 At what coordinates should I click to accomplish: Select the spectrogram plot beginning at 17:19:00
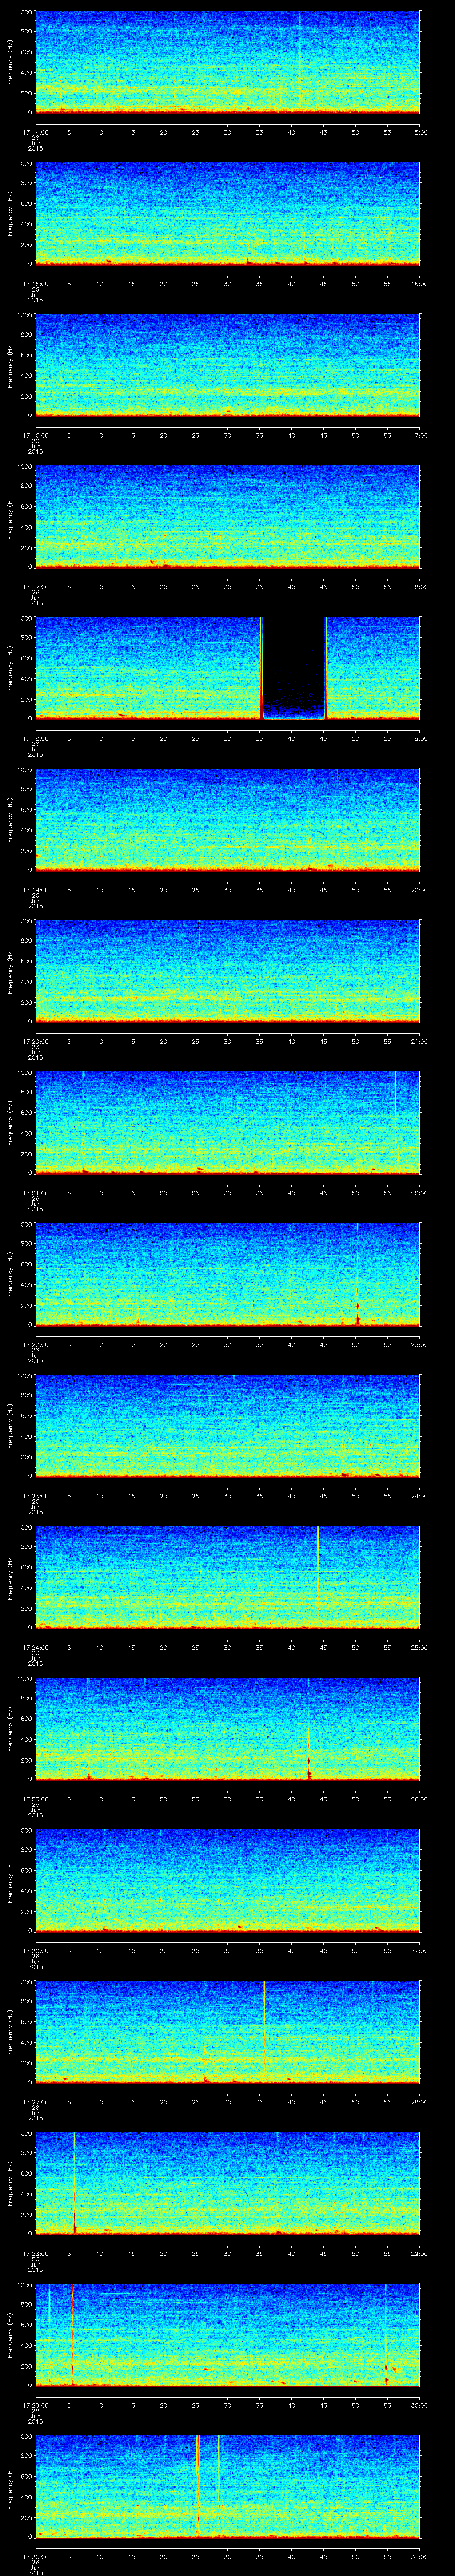click(x=227, y=820)
